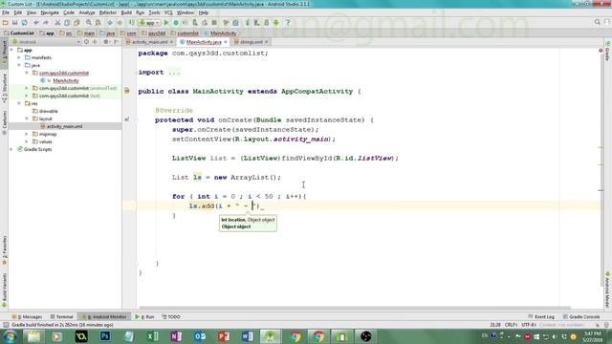The image size is (612, 344).
Task: Collapse the java folder node
Action: pos(19,65)
